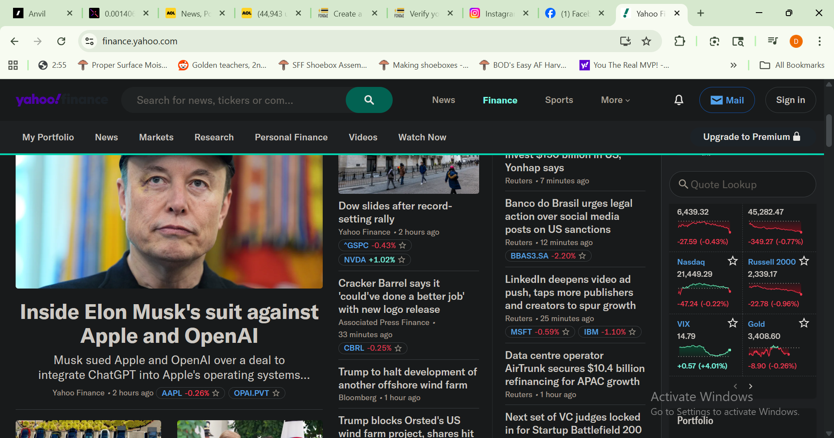Click the Quote Lookup field
The image size is (834, 438).
click(x=743, y=185)
